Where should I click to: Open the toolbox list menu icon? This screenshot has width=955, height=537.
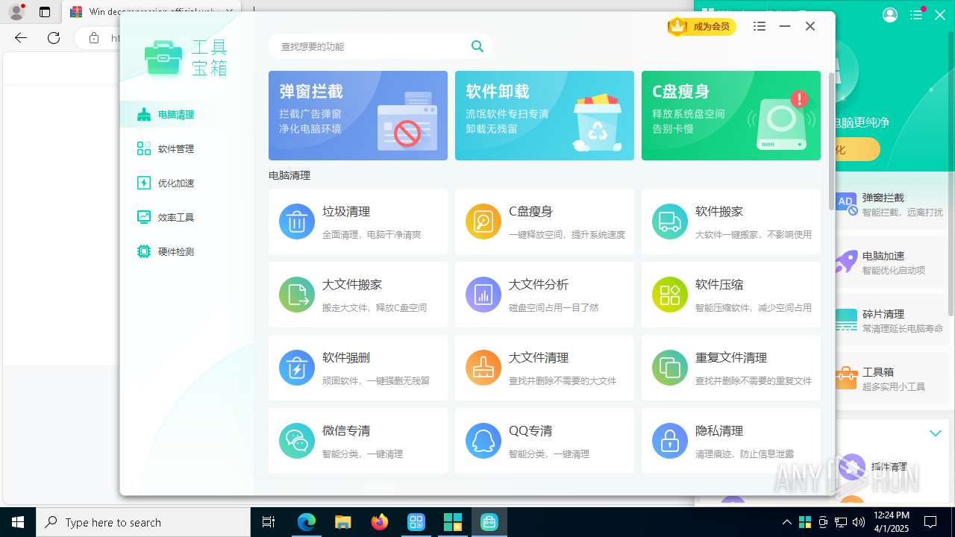pos(760,26)
